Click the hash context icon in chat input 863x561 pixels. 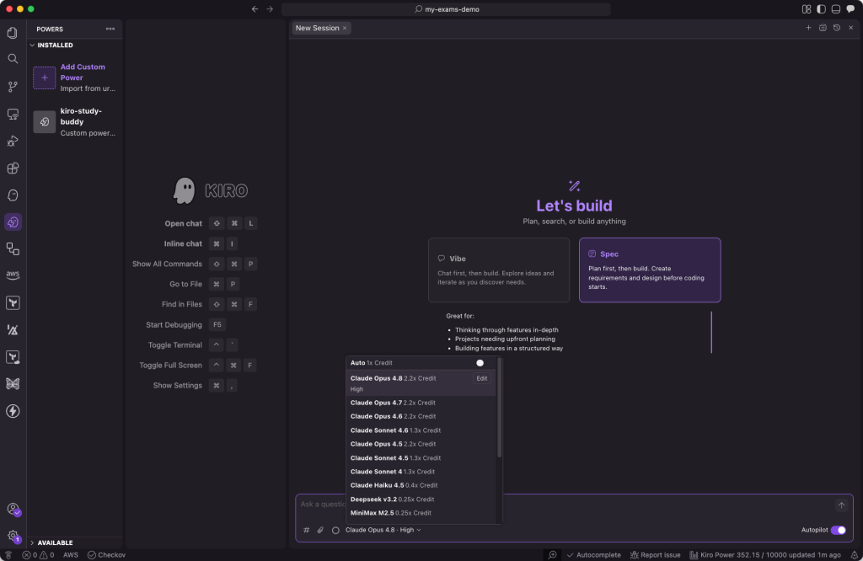click(x=307, y=530)
